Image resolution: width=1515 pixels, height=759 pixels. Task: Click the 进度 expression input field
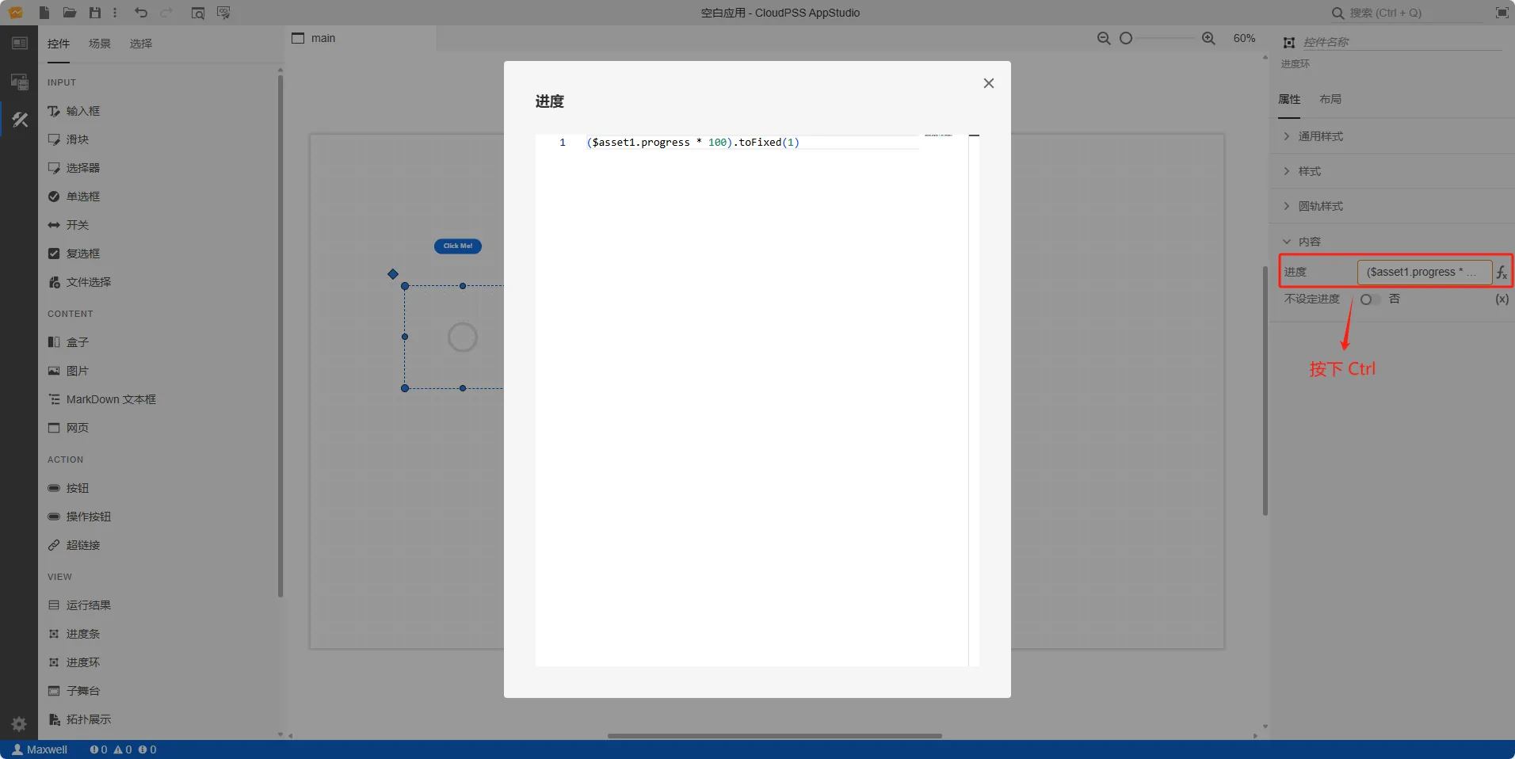click(x=1424, y=272)
